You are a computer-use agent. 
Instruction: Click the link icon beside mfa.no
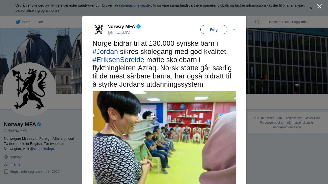[x=6, y=164]
